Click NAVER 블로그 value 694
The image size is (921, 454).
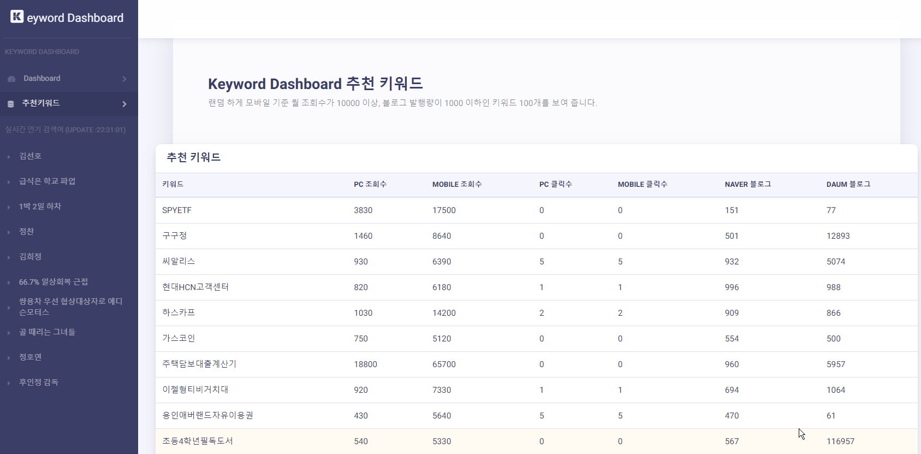pos(732,390)
